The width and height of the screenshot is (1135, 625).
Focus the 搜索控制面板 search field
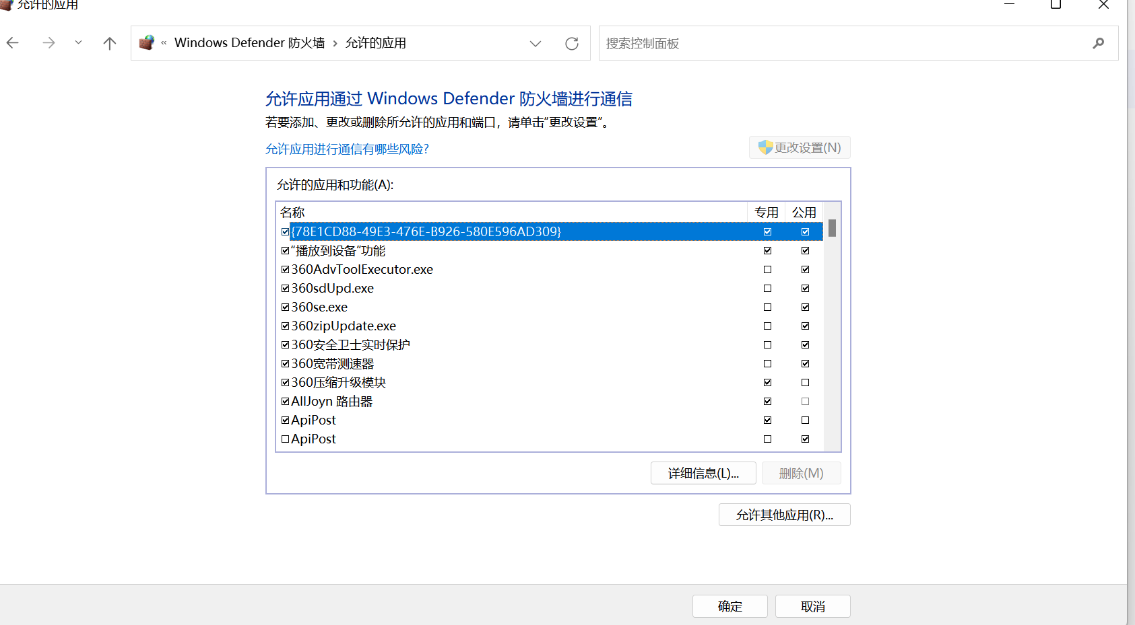(858, 43)
